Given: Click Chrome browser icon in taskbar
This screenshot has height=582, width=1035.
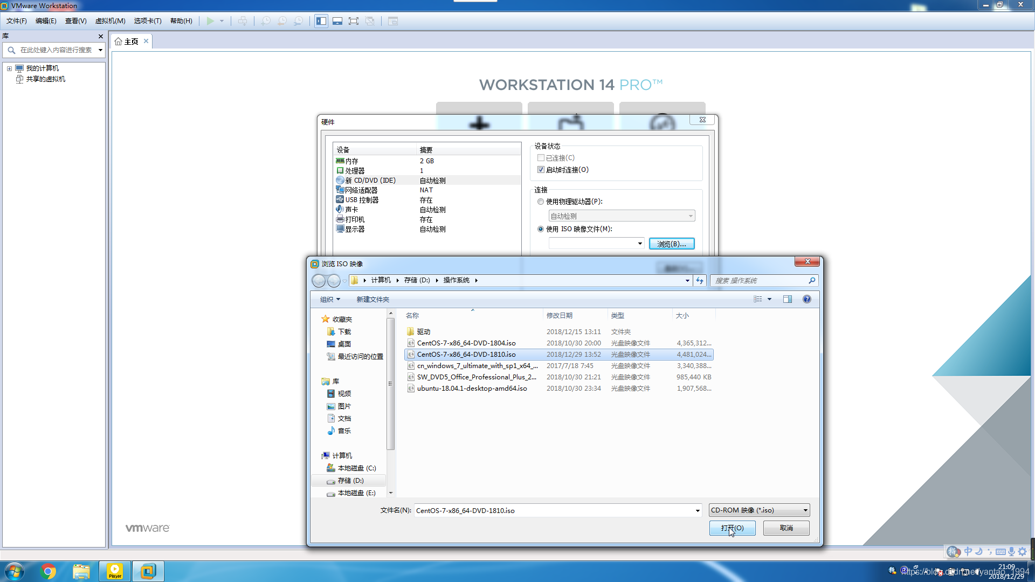Looking at the screenshot, I should click(49, 571).
